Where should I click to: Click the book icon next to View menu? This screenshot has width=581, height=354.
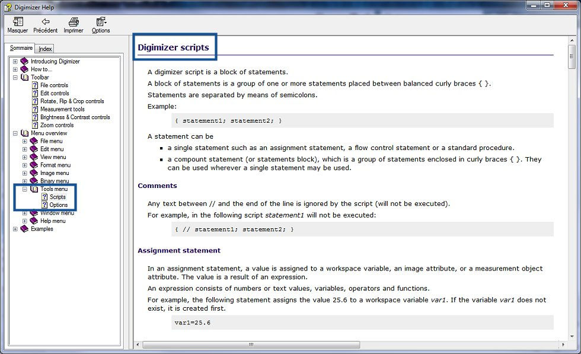pos(34,157)
